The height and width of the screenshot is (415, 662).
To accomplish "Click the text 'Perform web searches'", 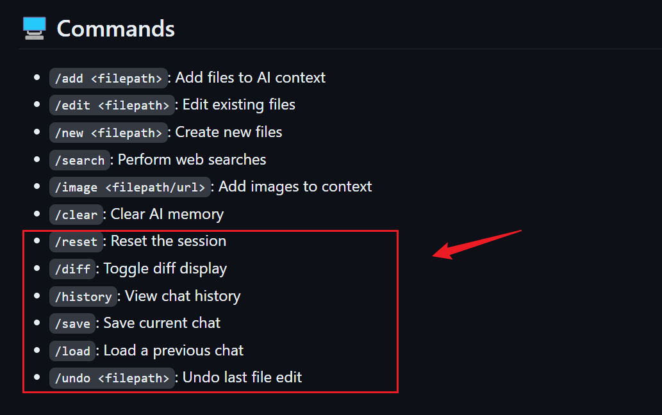I will [192, 159].
